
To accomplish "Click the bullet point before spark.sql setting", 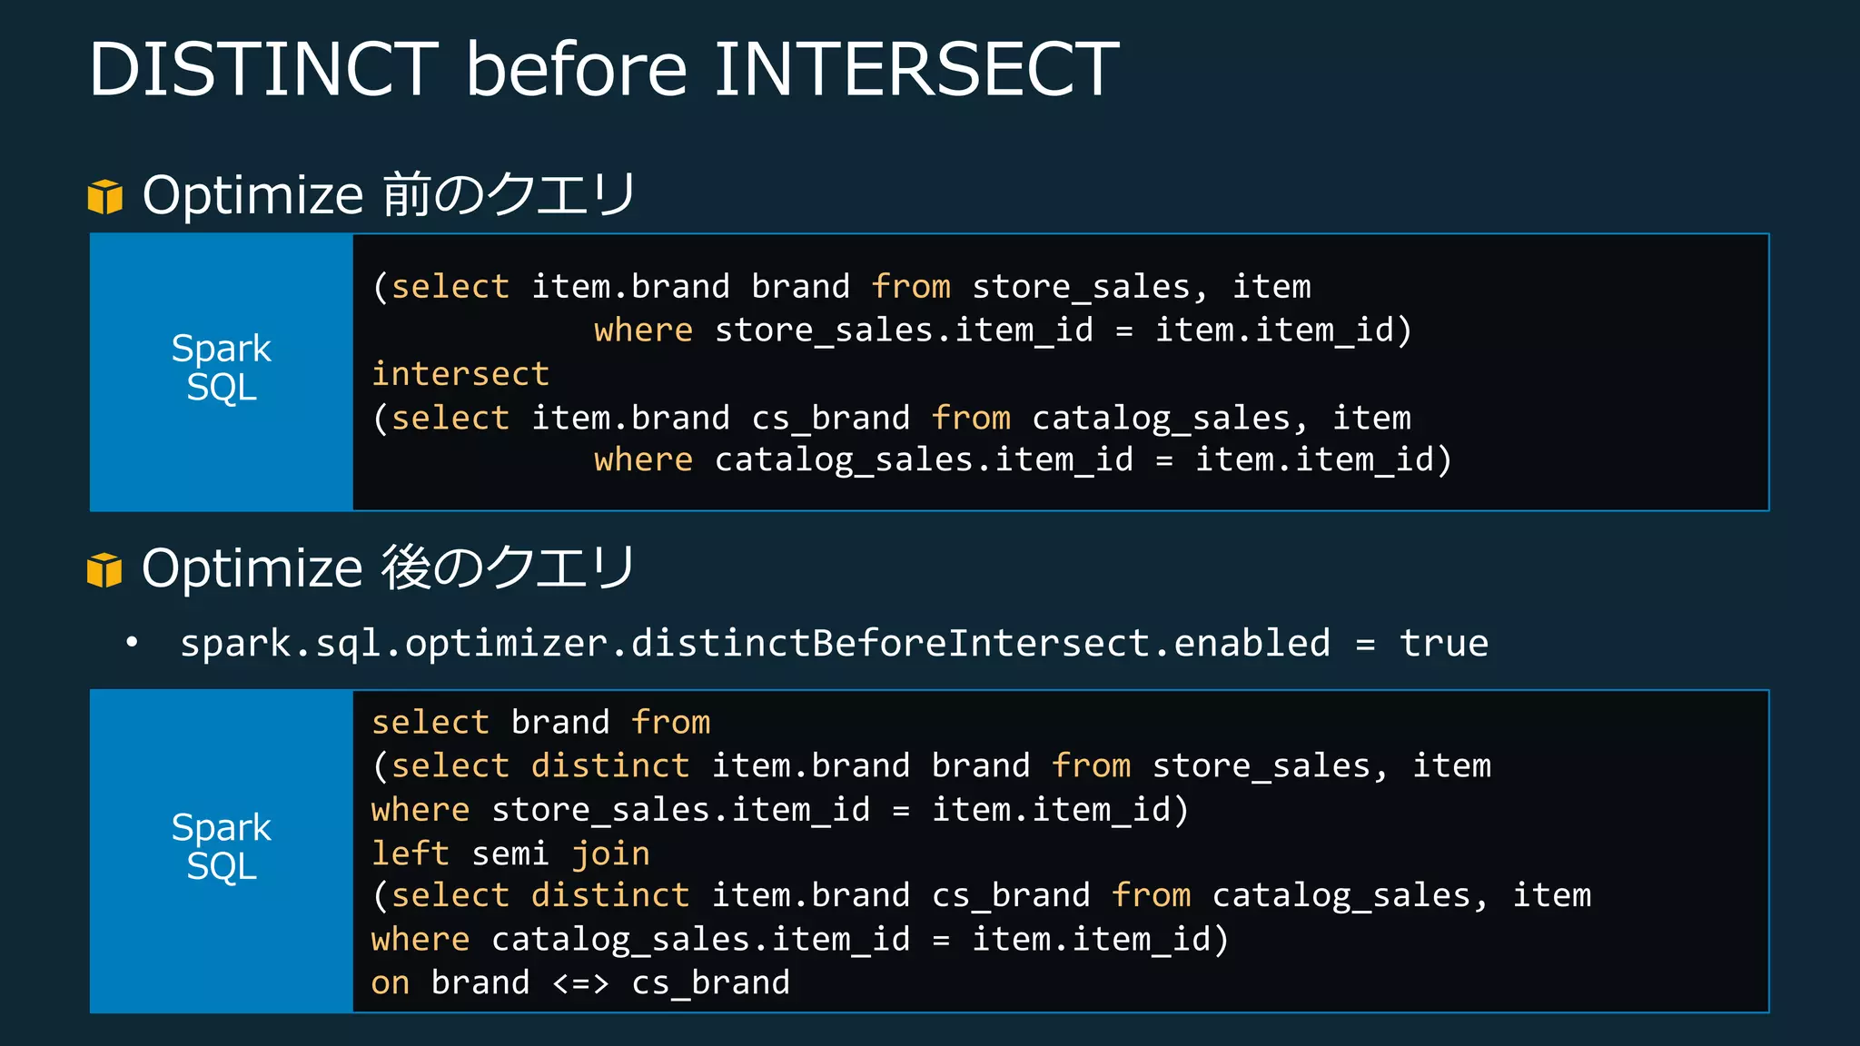I will (133, 643).
